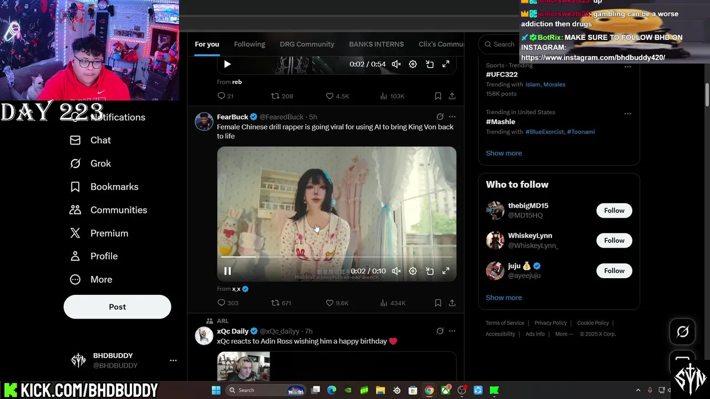The width and height of the screenshot is (710, 399).
Task: Open Grok explain on xQc Daily post
Action: point(440,331)
